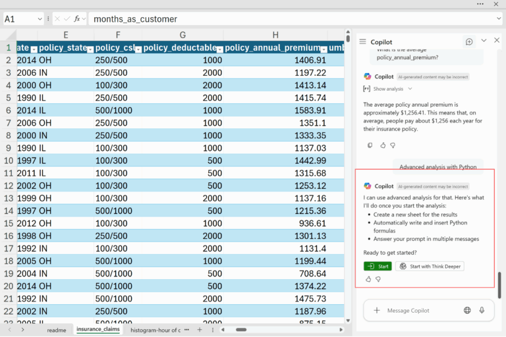506x337 pixels.
Task: Thumbs down the advanced analysis response
Action: pos(378,279)
